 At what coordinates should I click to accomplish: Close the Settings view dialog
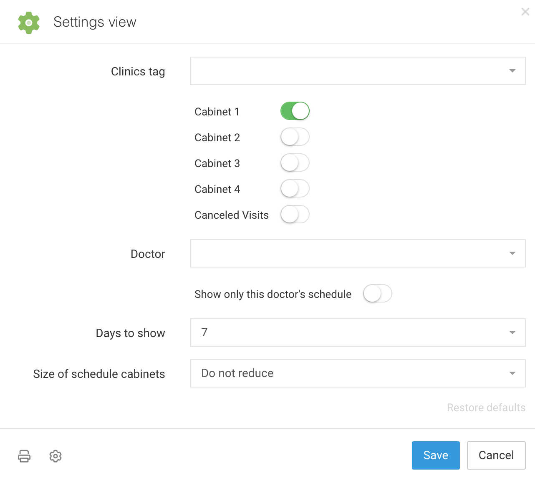525,12
